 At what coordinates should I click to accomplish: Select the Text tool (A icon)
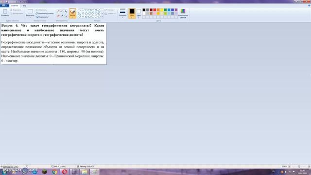(x=66, y=11)
